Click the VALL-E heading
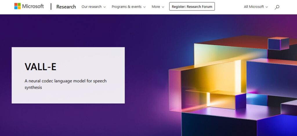 [x=41, y=67]
